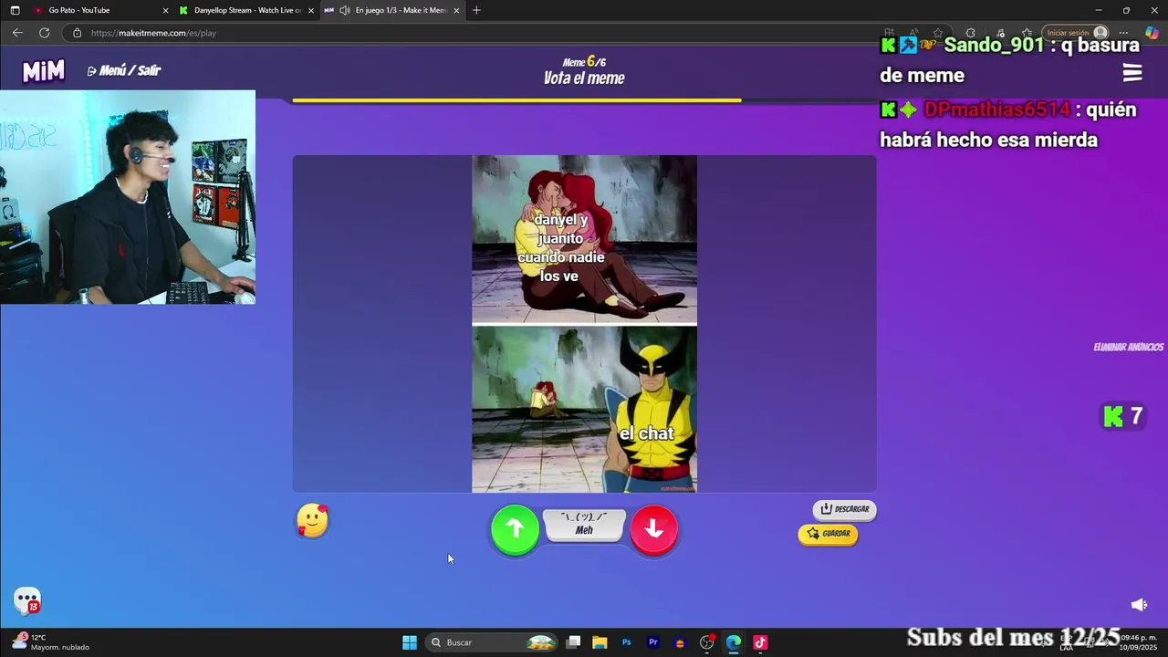The image size is (1168, 657).
Task: Upvote the meme with the green arrow
Action: coord(516,529)
